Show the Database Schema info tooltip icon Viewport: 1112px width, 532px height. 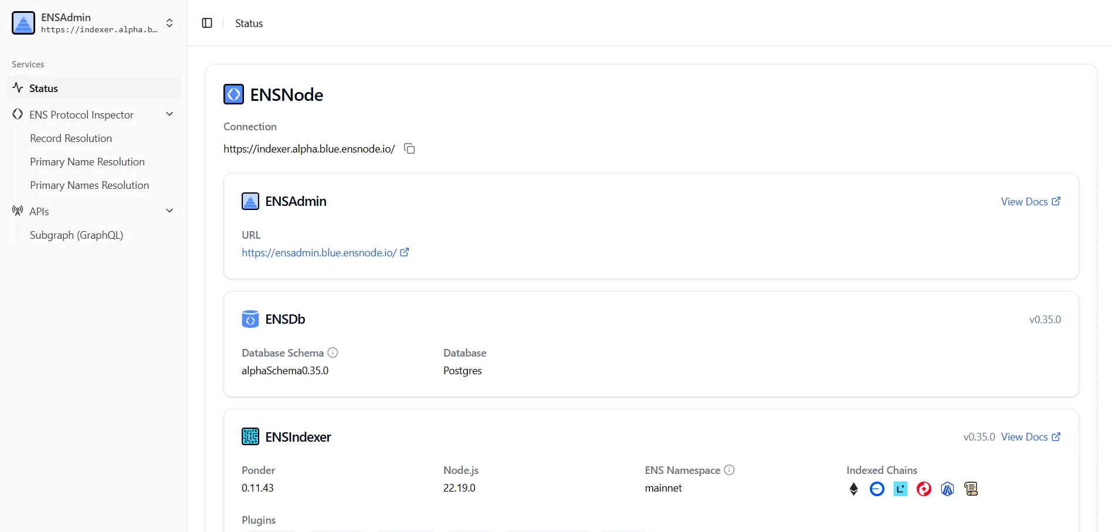(333, 353)
